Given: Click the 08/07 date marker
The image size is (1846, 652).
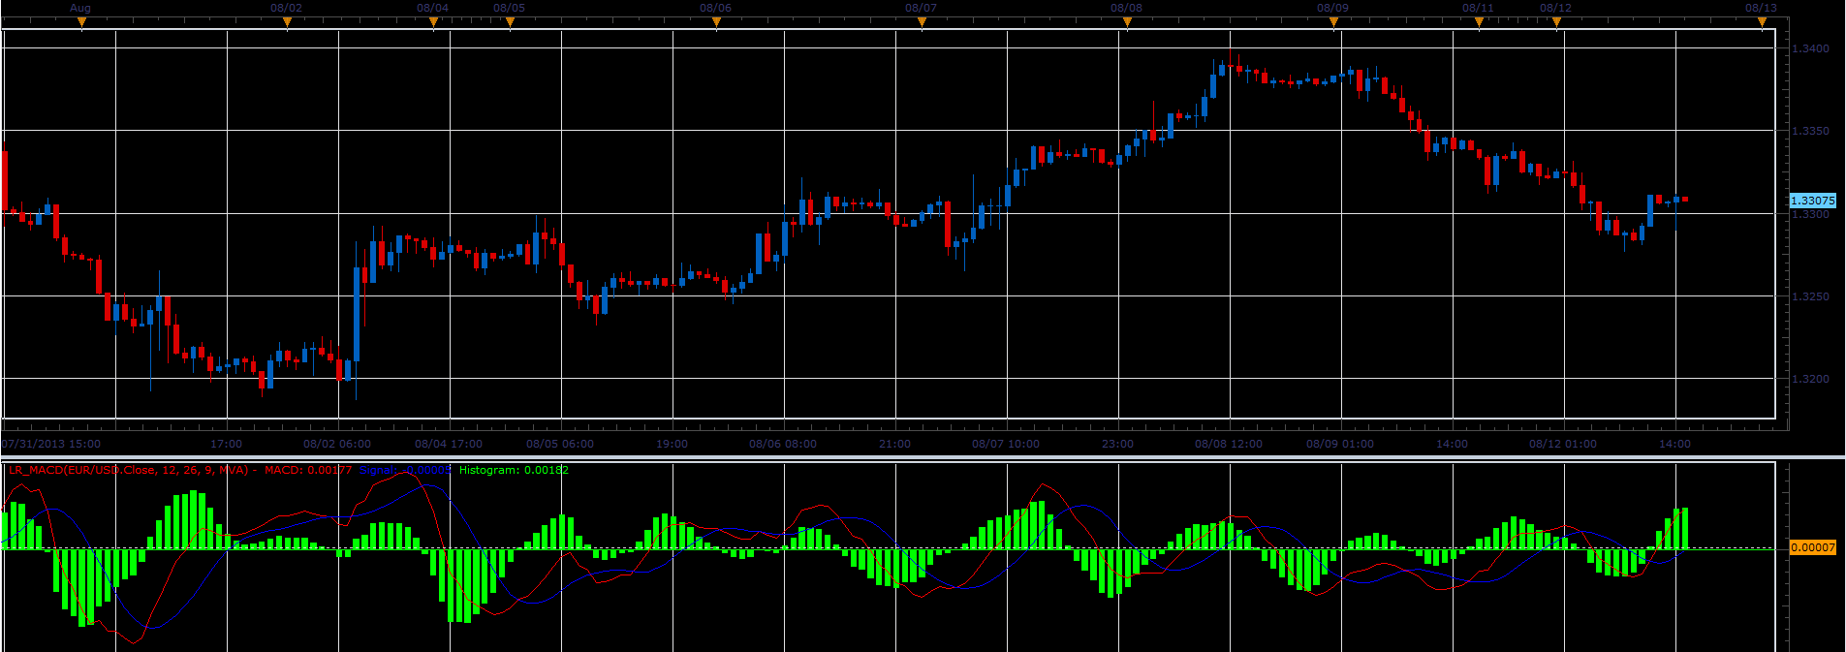Looking at the screenshot, I should pos(922,21).
